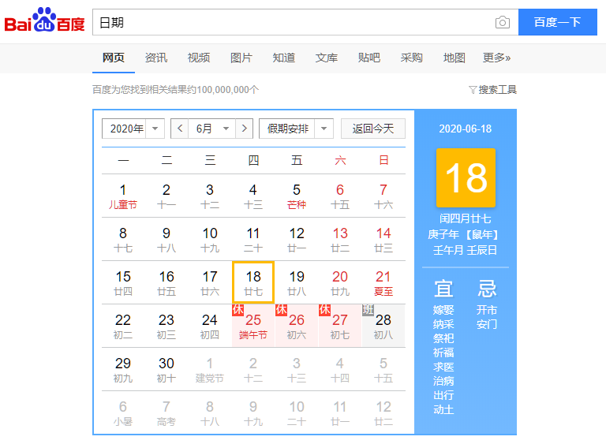Click the filter icon by 搜索工具
The image size is (606, 444).
tap(473, 90)
